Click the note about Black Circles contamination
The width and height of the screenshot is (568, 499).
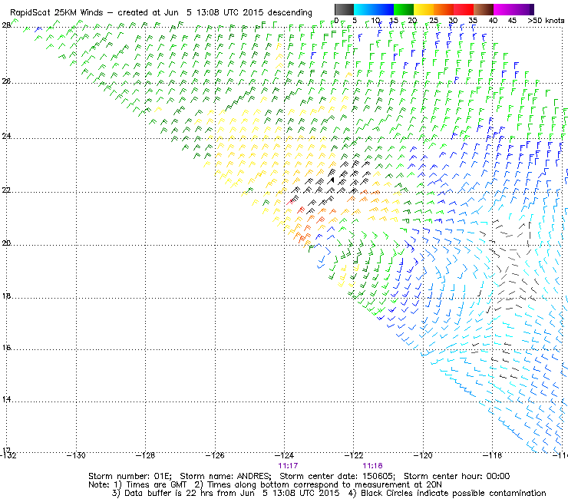(x=447, y=493)
